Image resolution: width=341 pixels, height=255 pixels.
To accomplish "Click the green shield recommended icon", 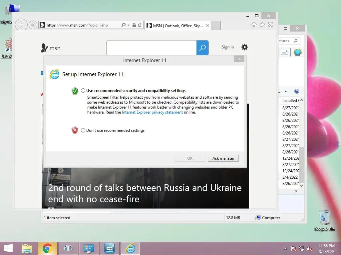I will point(75,91).
